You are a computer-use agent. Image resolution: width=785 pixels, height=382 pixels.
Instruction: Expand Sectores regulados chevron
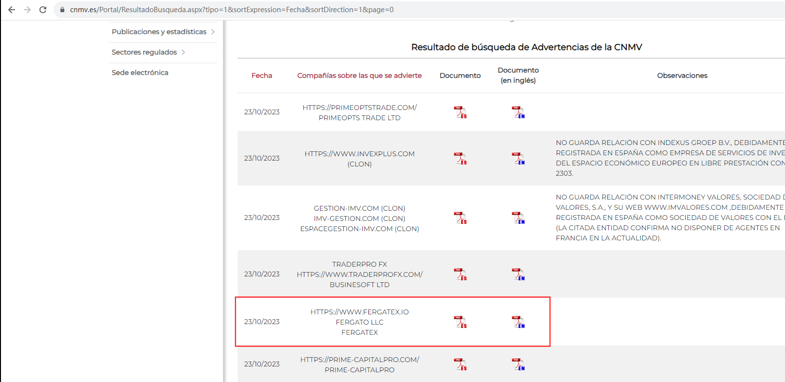(183, 53)
